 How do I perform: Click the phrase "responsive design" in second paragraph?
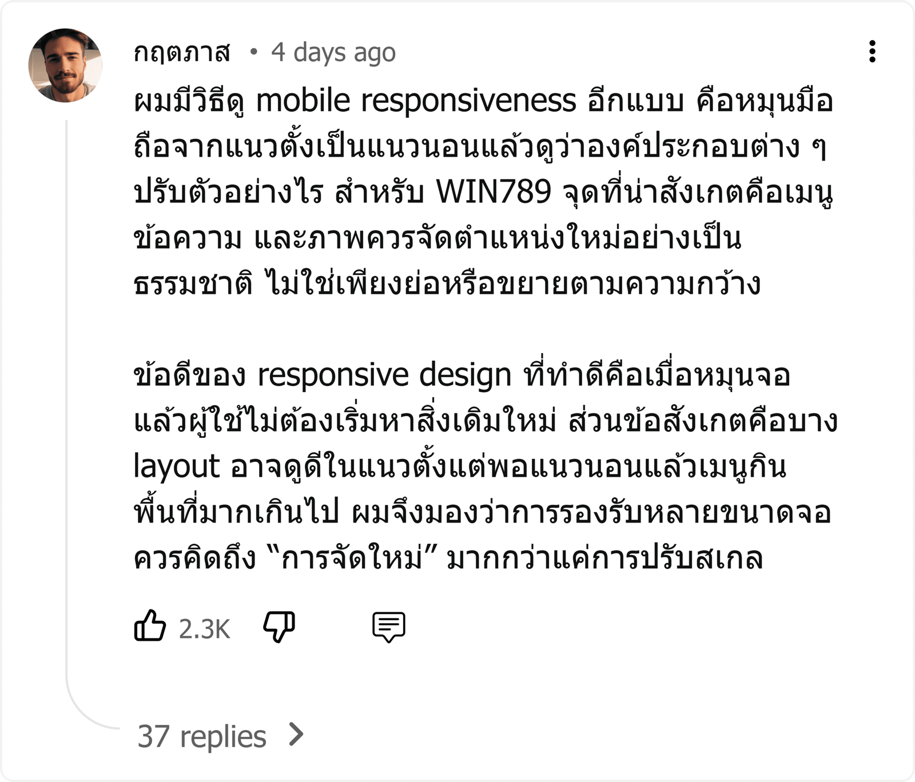[384, 376]
